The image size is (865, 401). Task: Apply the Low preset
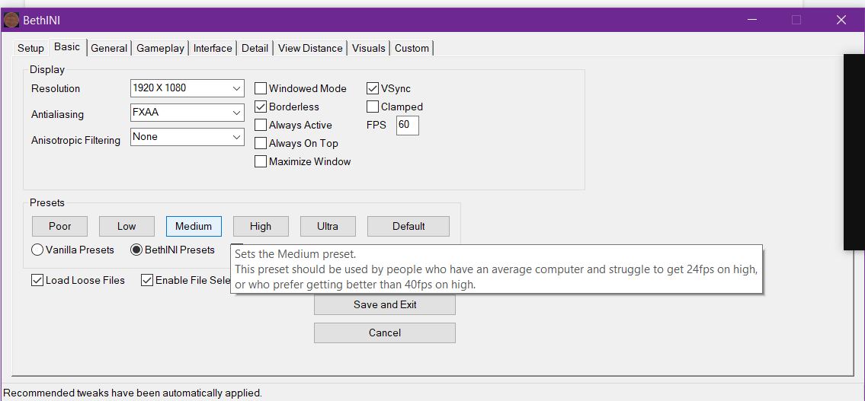[127, 227]
